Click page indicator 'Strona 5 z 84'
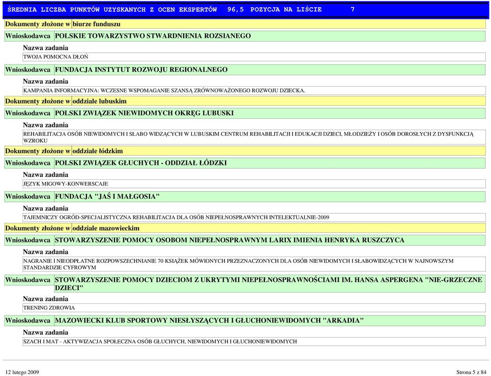 [x=471, y=372]
